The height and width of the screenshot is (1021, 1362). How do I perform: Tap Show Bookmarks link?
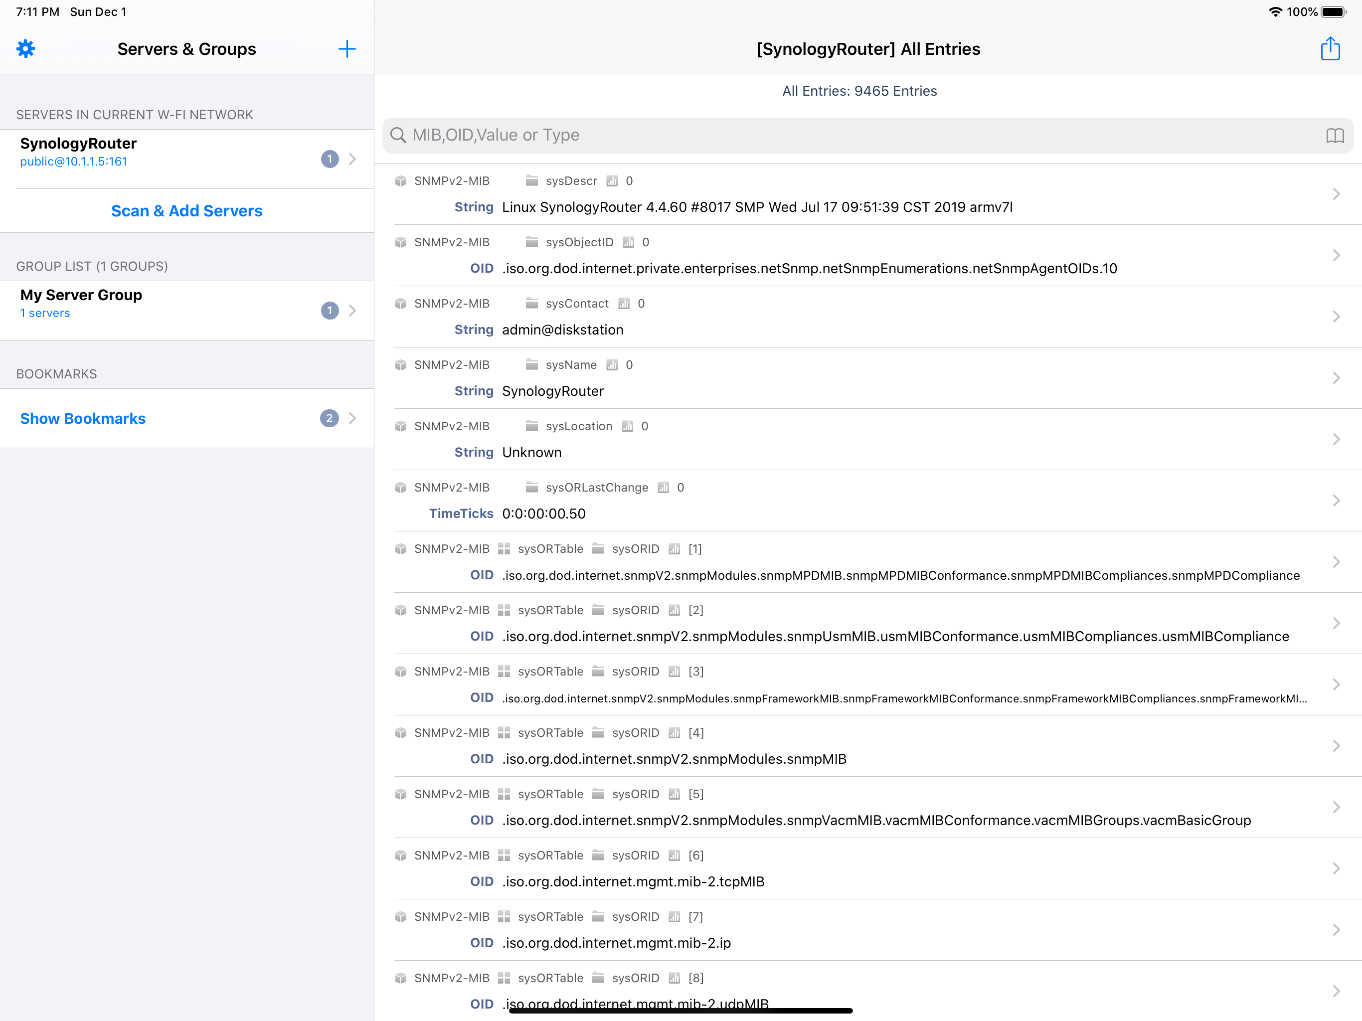83,418
